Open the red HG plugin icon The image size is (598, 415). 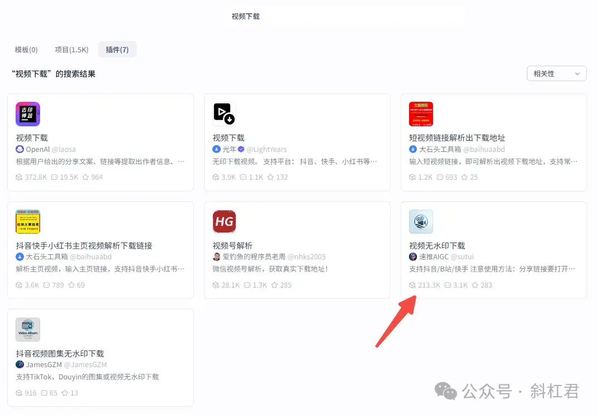point(224,221)
